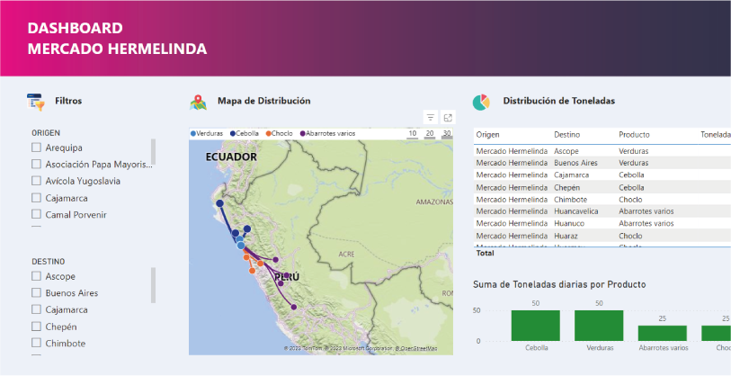The width and height of the screenshot is (731, 376).
Task: Sort table by Producto column header
Action: point(634,135)
